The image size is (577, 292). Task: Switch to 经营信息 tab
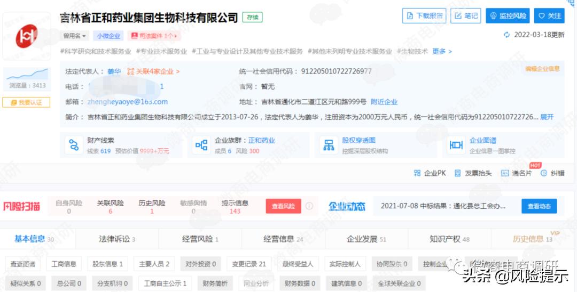pos(283,239)
